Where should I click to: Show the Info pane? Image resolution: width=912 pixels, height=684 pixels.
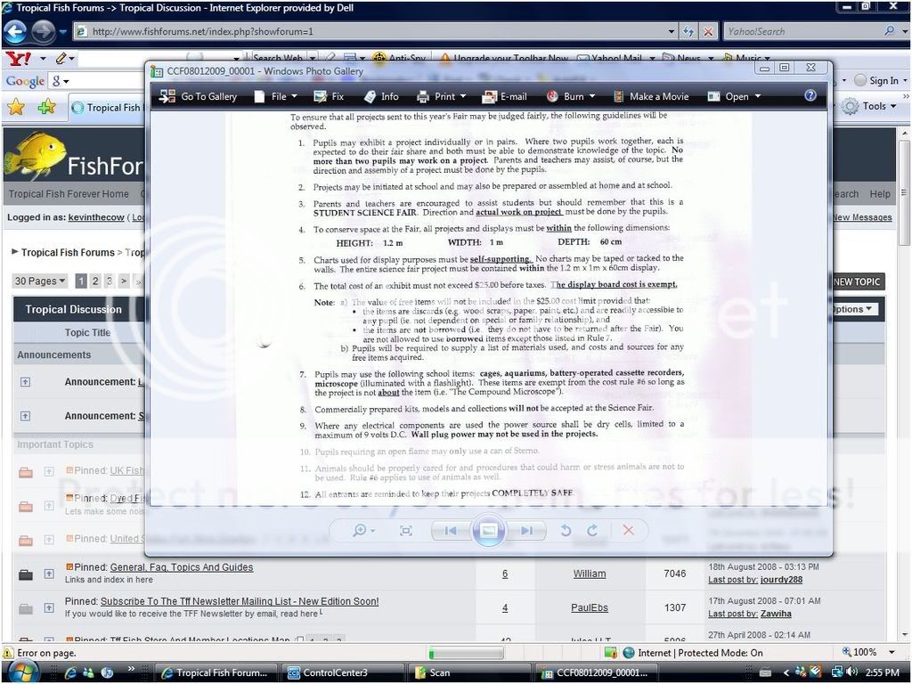coord(381,96)
